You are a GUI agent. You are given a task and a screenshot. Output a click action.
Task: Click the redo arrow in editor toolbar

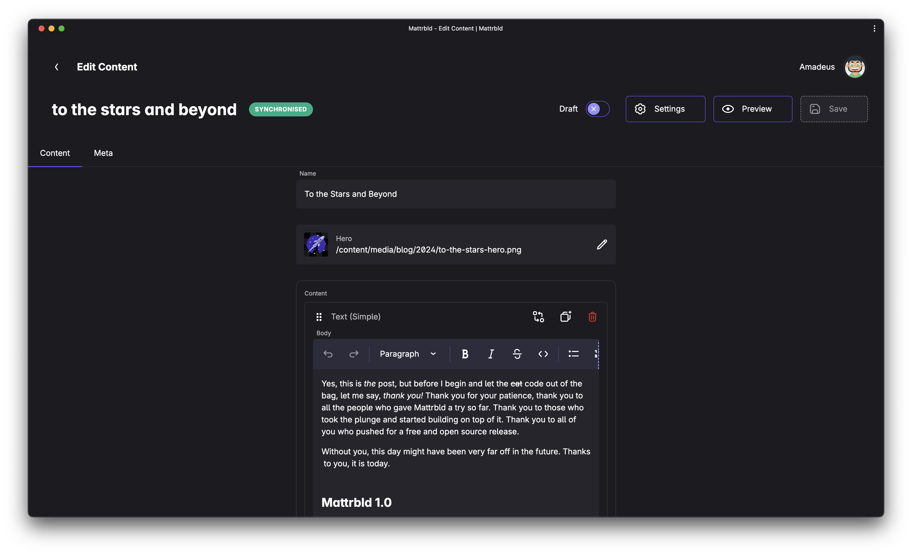(353, 354)
